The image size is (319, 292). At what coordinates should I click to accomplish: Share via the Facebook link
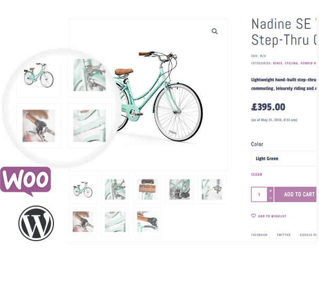pyautogui.click(x=259, y=235)
